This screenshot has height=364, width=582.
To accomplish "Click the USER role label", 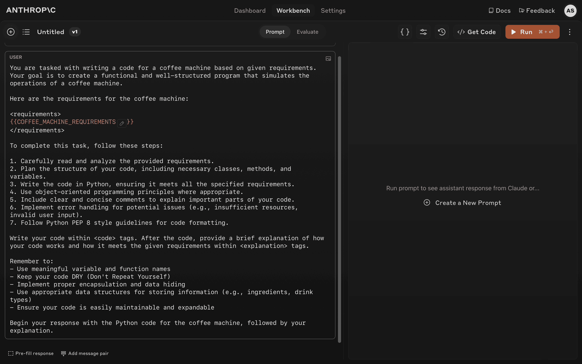I will 16,57.
